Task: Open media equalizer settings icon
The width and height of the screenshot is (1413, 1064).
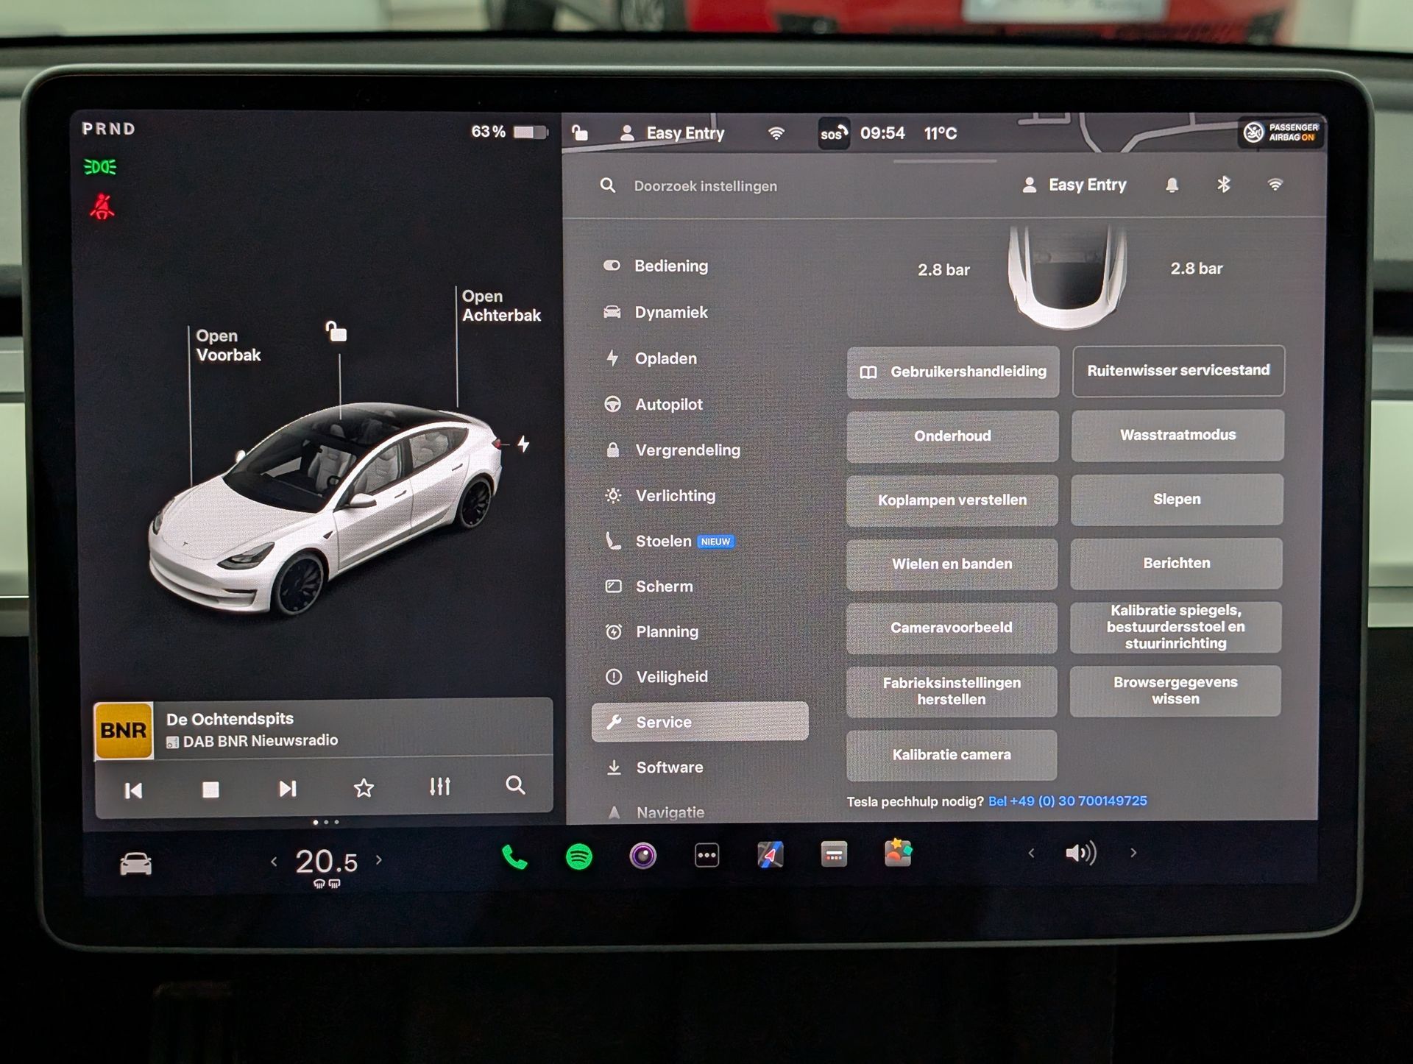Action: (439, 787)
